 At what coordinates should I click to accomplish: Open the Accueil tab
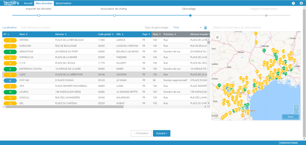[x=28, y=3]
